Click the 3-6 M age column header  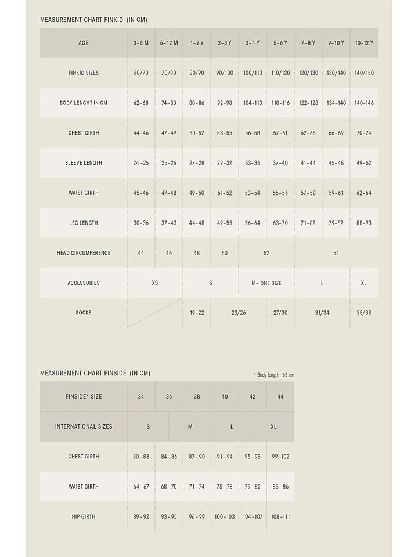click(x=141, y=43)
